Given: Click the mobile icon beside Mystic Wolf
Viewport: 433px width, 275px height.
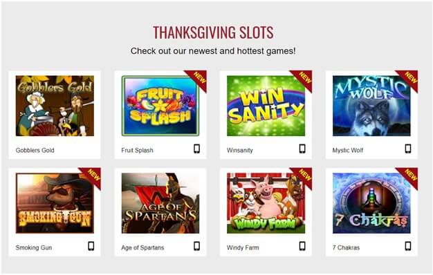Looking at the screenshot, I should click(408, 149).
